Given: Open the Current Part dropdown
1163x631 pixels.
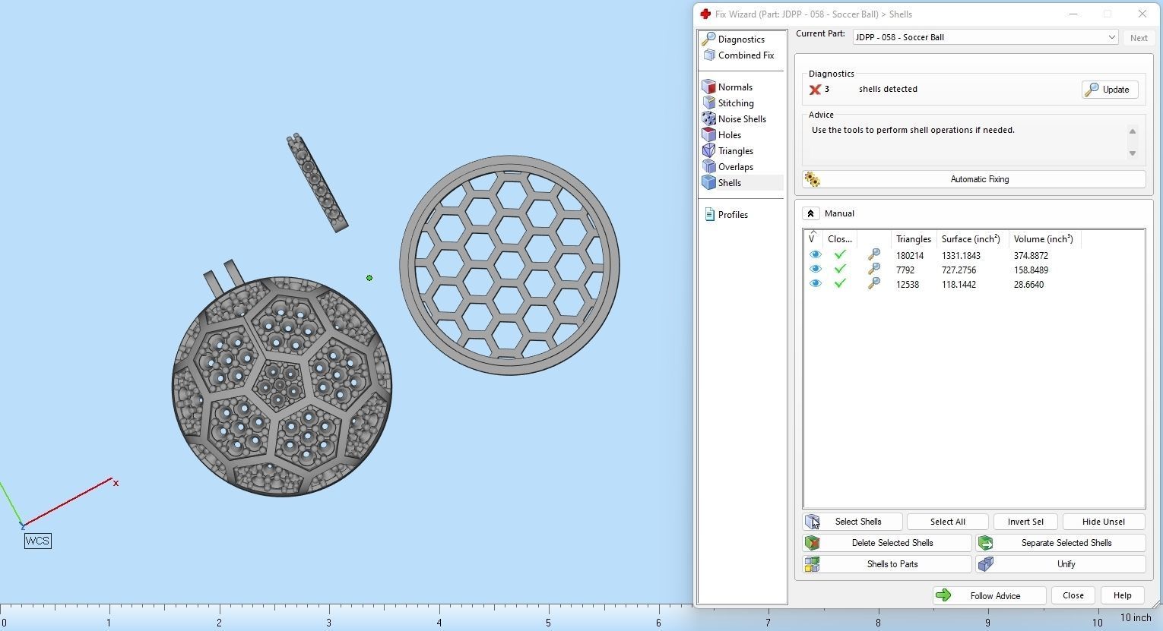Looking at the screenshot, I should pyautogui.click(x=985, y=37).
